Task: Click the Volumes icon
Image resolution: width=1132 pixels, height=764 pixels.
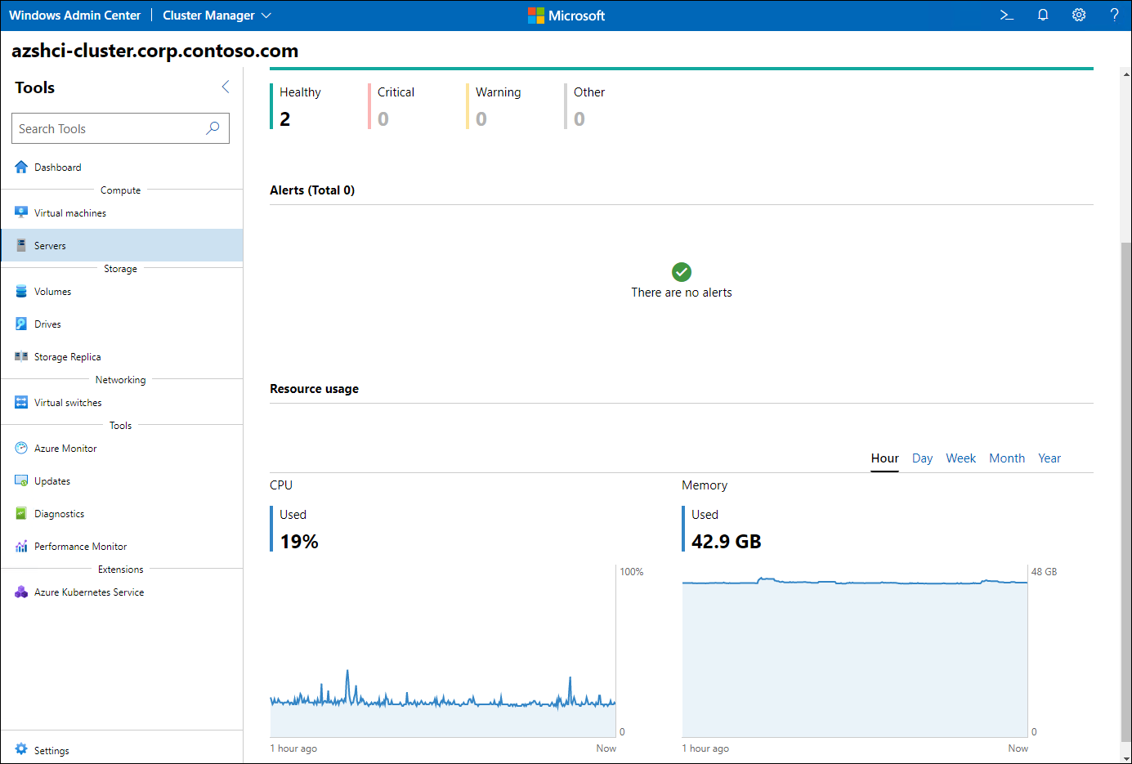Action: 21,291
